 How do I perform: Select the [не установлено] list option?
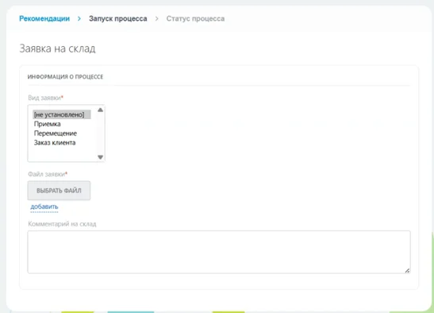tap(61, 114)
